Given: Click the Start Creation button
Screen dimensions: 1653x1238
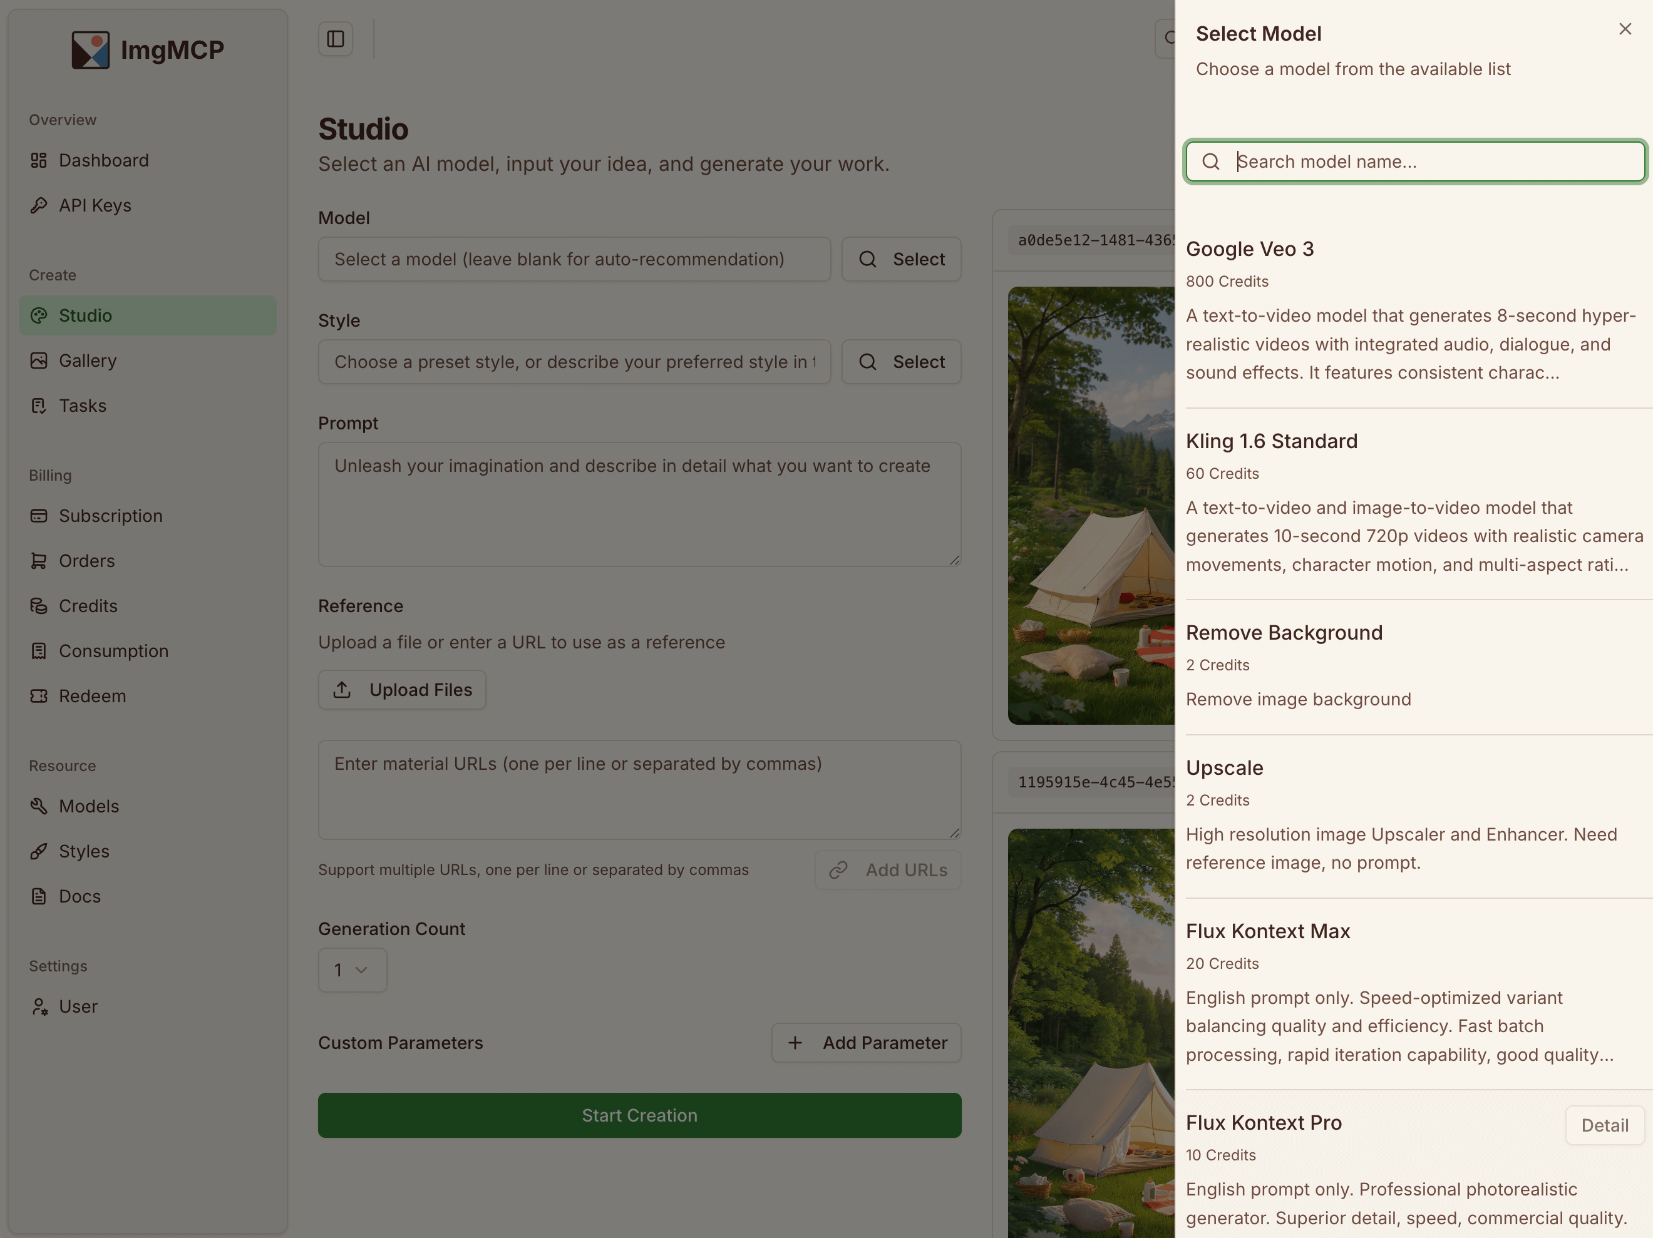Looking at the screenshot, I should 640,1115.
